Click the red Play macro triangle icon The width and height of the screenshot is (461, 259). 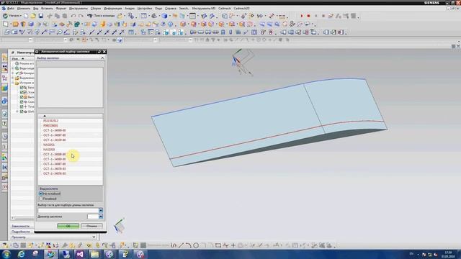coord(301,16)
